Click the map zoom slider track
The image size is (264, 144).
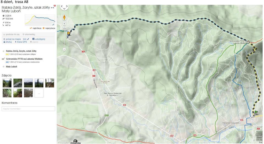64,37
